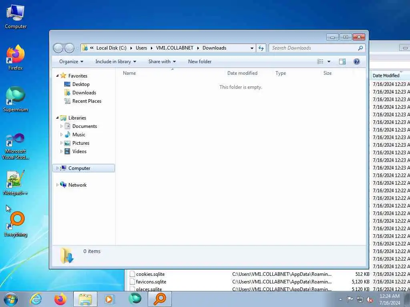This screenshot has width=410, height=307.
Task: Select Music in the Libraries tree
Action: pyautogui.click(x=75, y=135)
